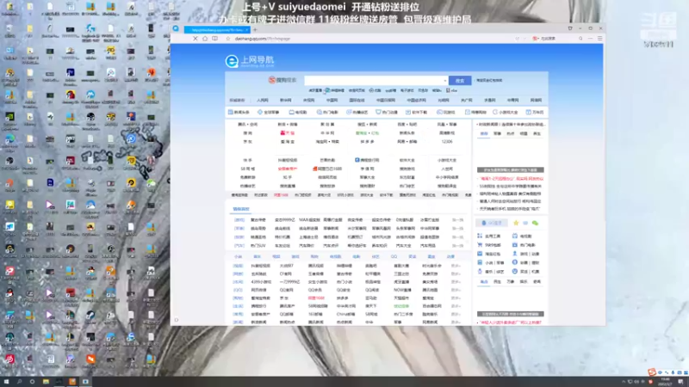Click the blue 搜索 button
Image resolution: width=689 pixels, height=387 pixels.
coord(460,80)
